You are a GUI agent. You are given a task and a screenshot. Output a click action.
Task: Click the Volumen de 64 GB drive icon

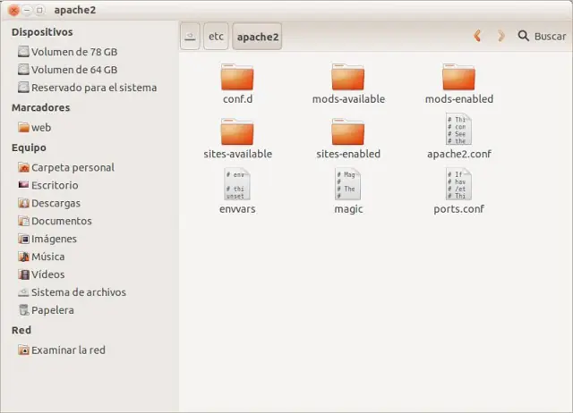point(23,70)
